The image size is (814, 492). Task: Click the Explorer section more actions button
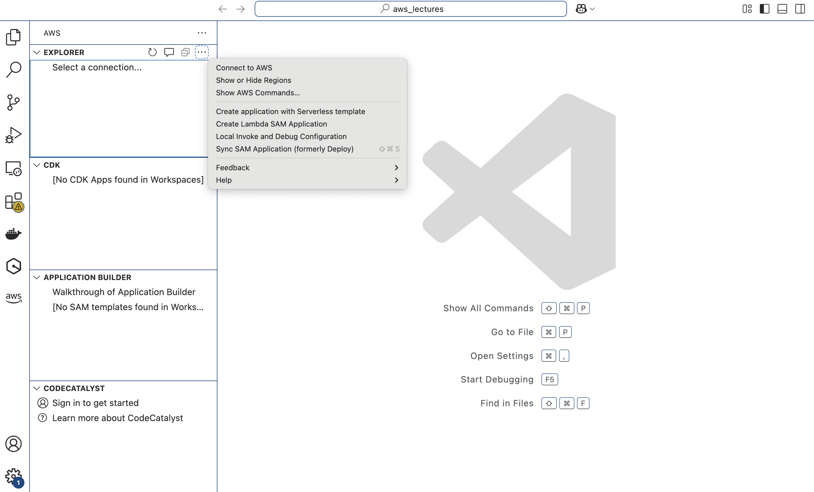pos(202,52)
